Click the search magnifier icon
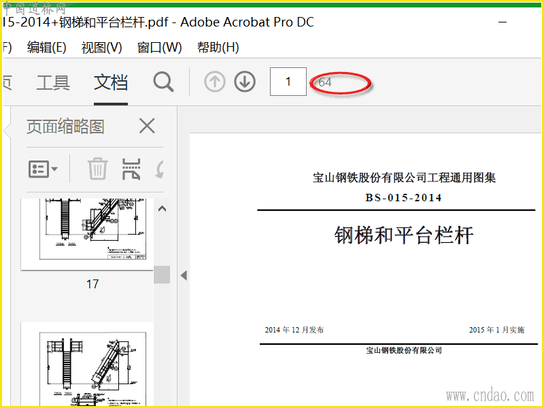The image size is (544, 408). click(163, 82)
